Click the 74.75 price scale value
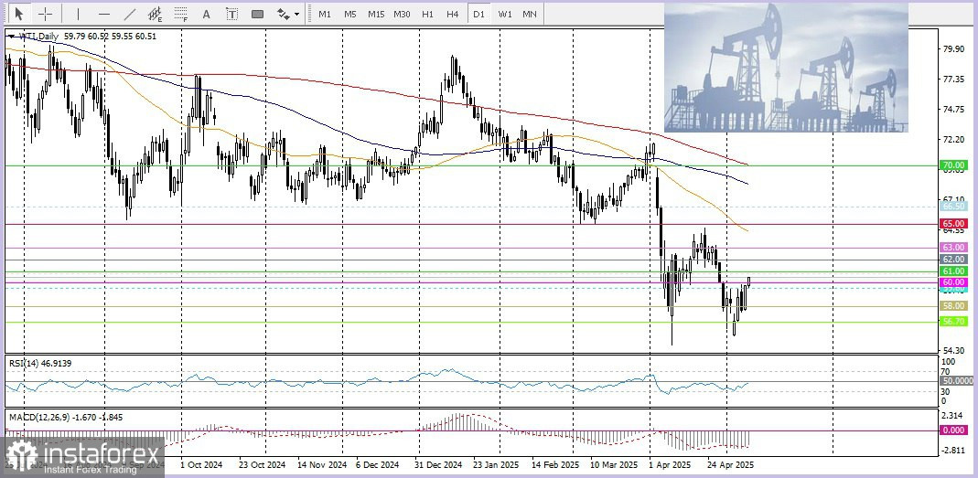This screenshot has height=478, width=978. (954, 109)
